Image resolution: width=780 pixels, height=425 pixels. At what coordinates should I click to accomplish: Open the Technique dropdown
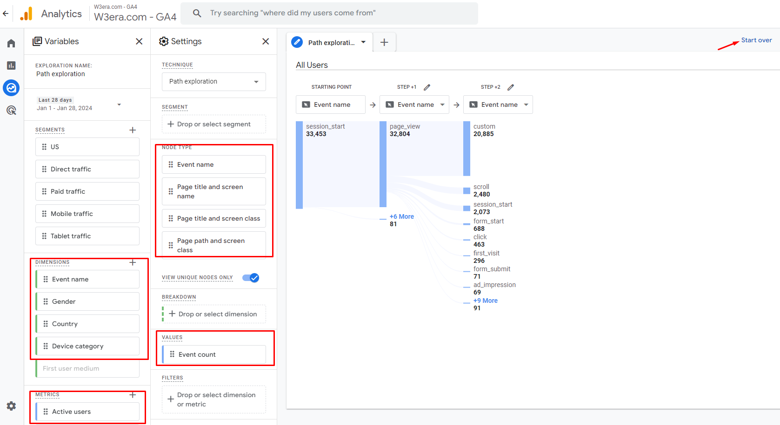click(x=214, y=82)
